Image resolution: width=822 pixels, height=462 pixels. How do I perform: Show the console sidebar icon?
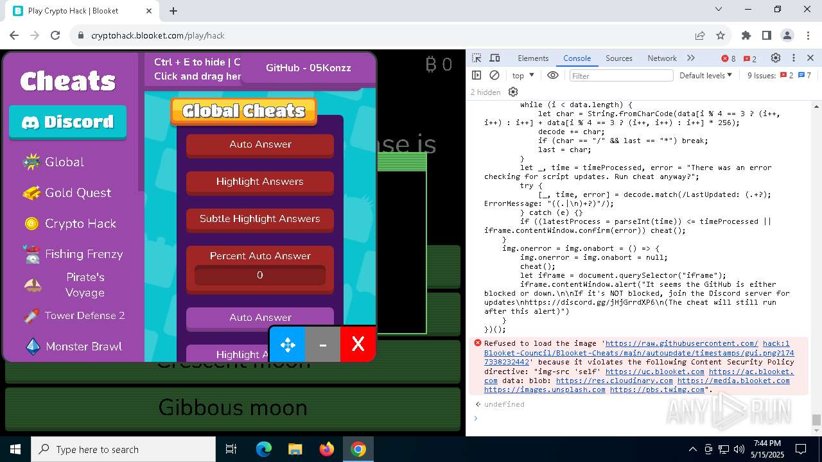pos(477,75)
